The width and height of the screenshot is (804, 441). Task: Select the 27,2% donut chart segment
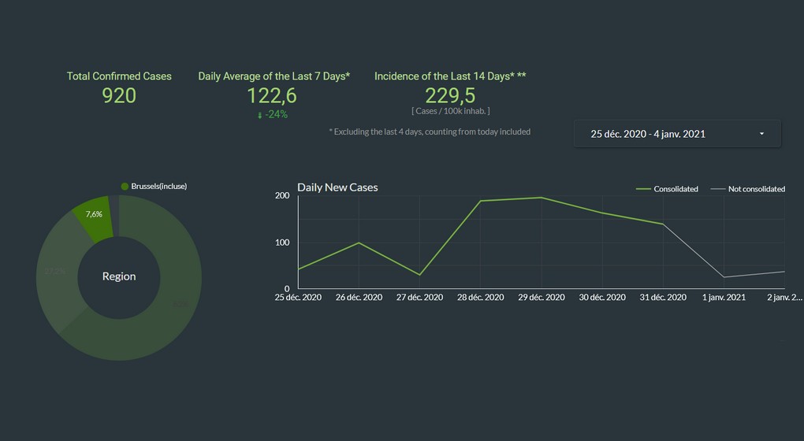55,272
